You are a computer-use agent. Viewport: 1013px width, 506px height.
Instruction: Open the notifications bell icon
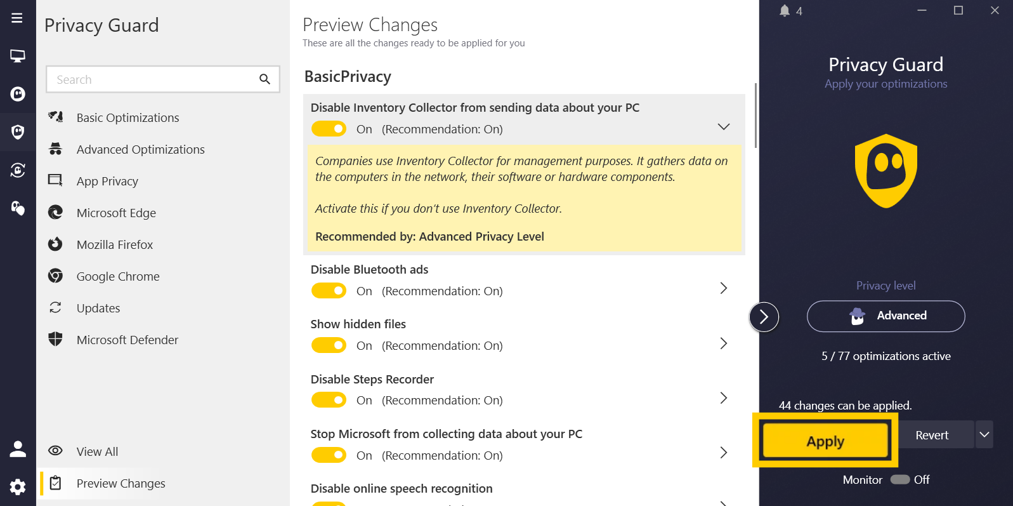pos(785,11)
